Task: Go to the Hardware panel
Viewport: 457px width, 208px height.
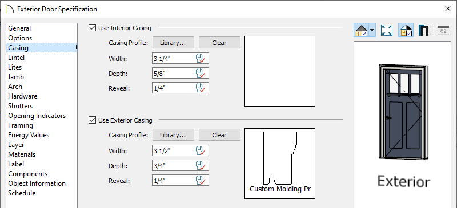Action: click(23, 96)
